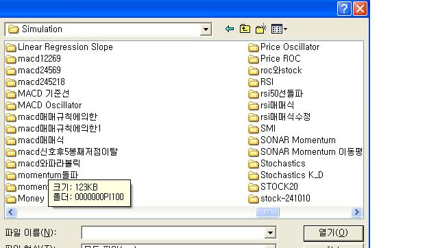The height and width of the screenshot is (248, 440).
Task: Click the back arrow navigation icon
Action: point(230,29)
